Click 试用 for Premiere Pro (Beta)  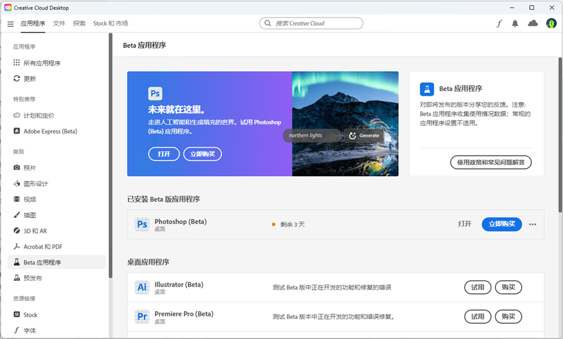477,317
